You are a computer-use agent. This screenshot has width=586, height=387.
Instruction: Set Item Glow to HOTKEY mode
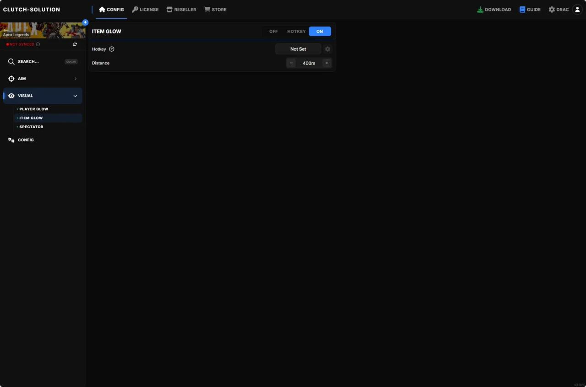pos(296,31)
